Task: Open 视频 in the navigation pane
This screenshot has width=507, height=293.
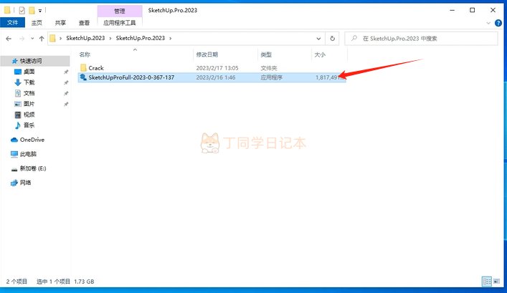Action: (29, 115)
